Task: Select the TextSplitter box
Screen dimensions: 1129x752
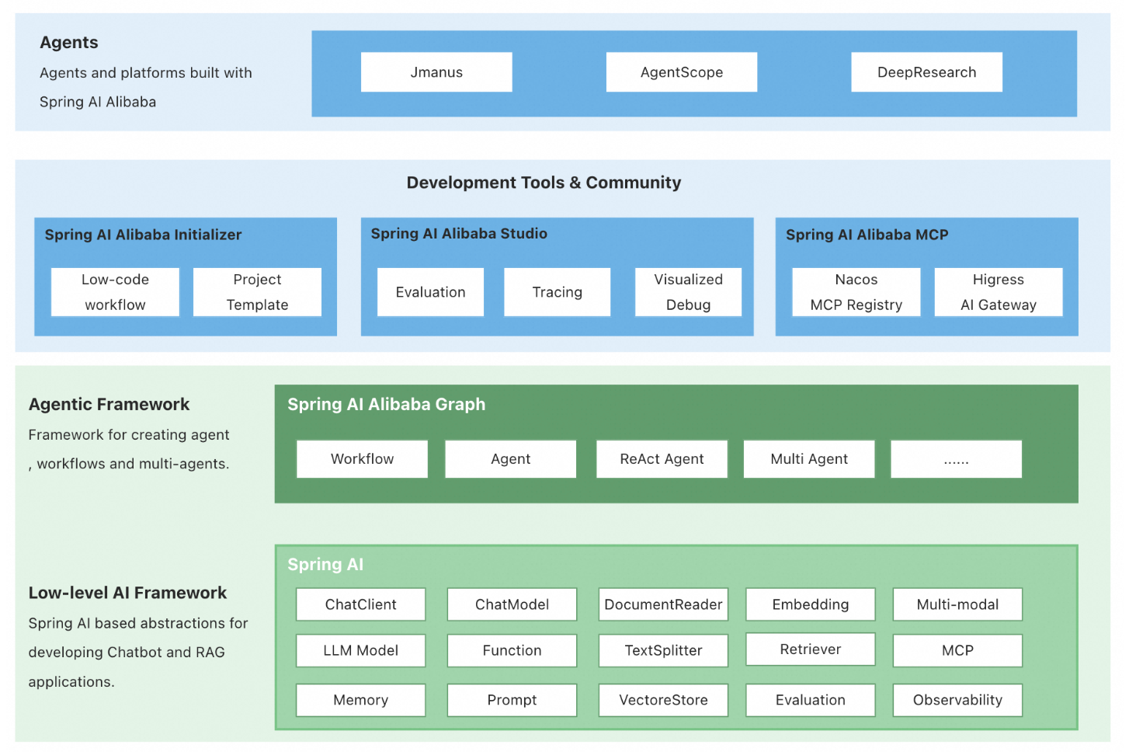Action: point(663,650)
